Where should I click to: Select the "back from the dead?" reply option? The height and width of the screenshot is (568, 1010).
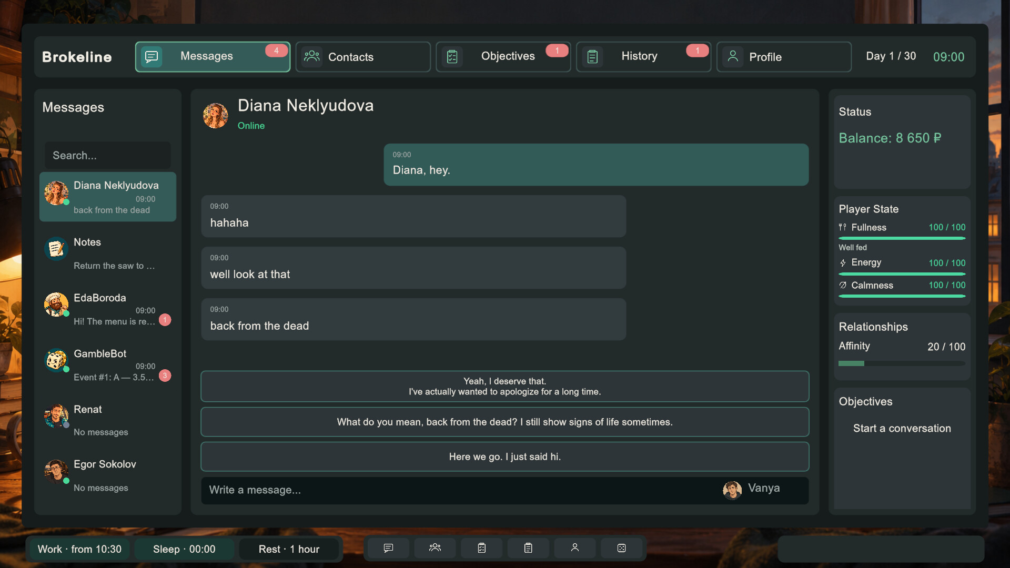[505, 422]
